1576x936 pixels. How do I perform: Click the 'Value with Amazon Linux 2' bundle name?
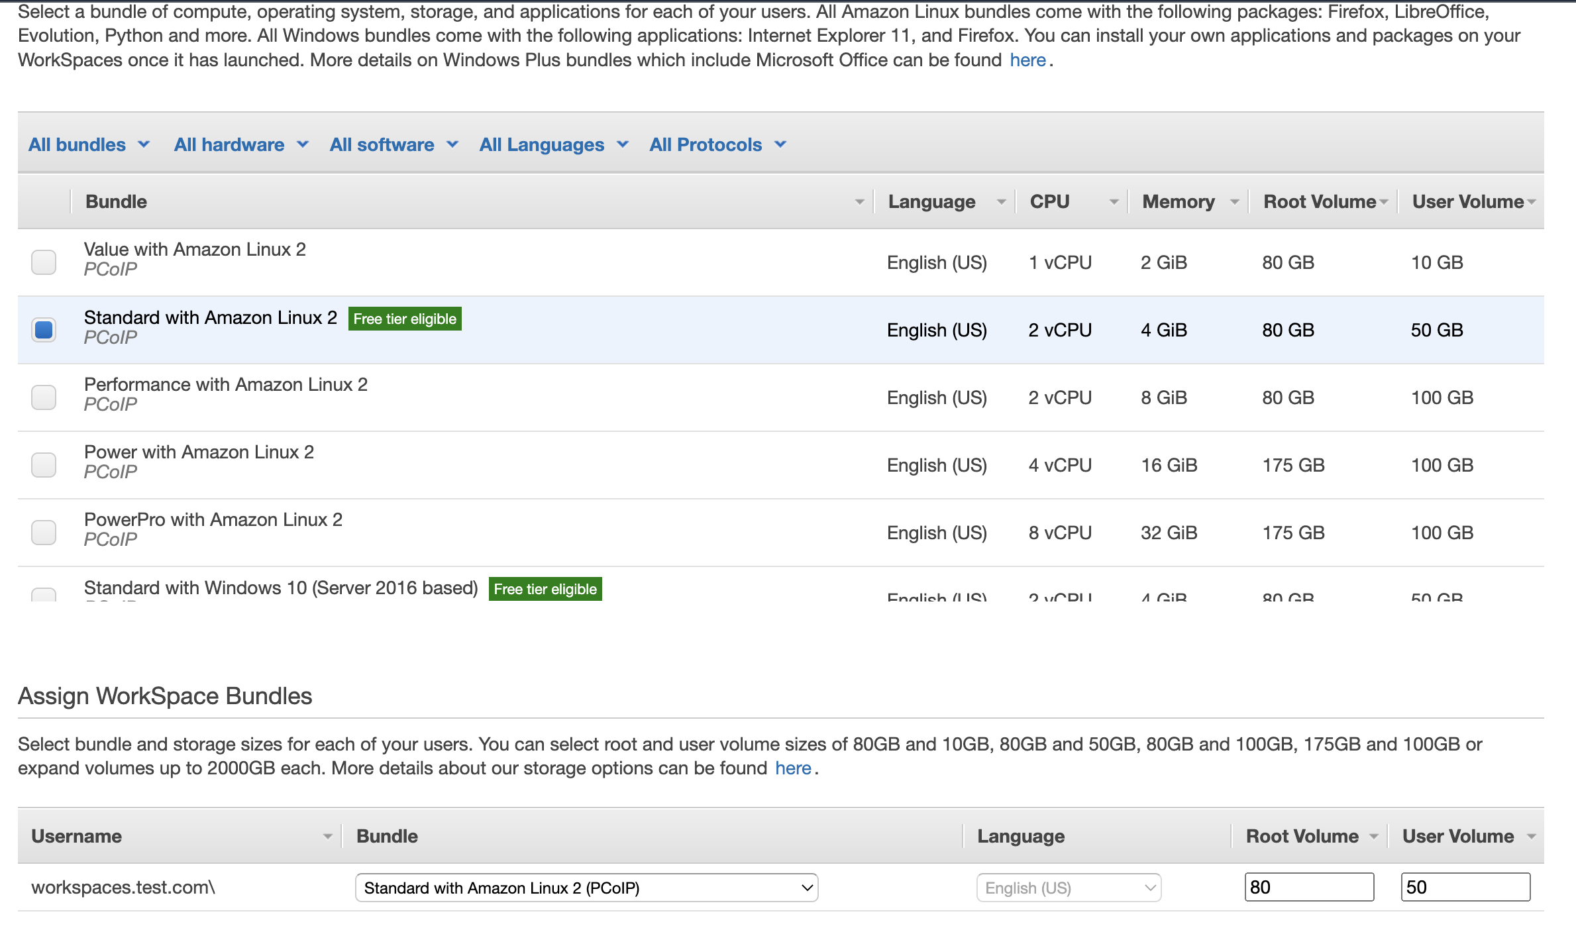(x=195, y=250)
